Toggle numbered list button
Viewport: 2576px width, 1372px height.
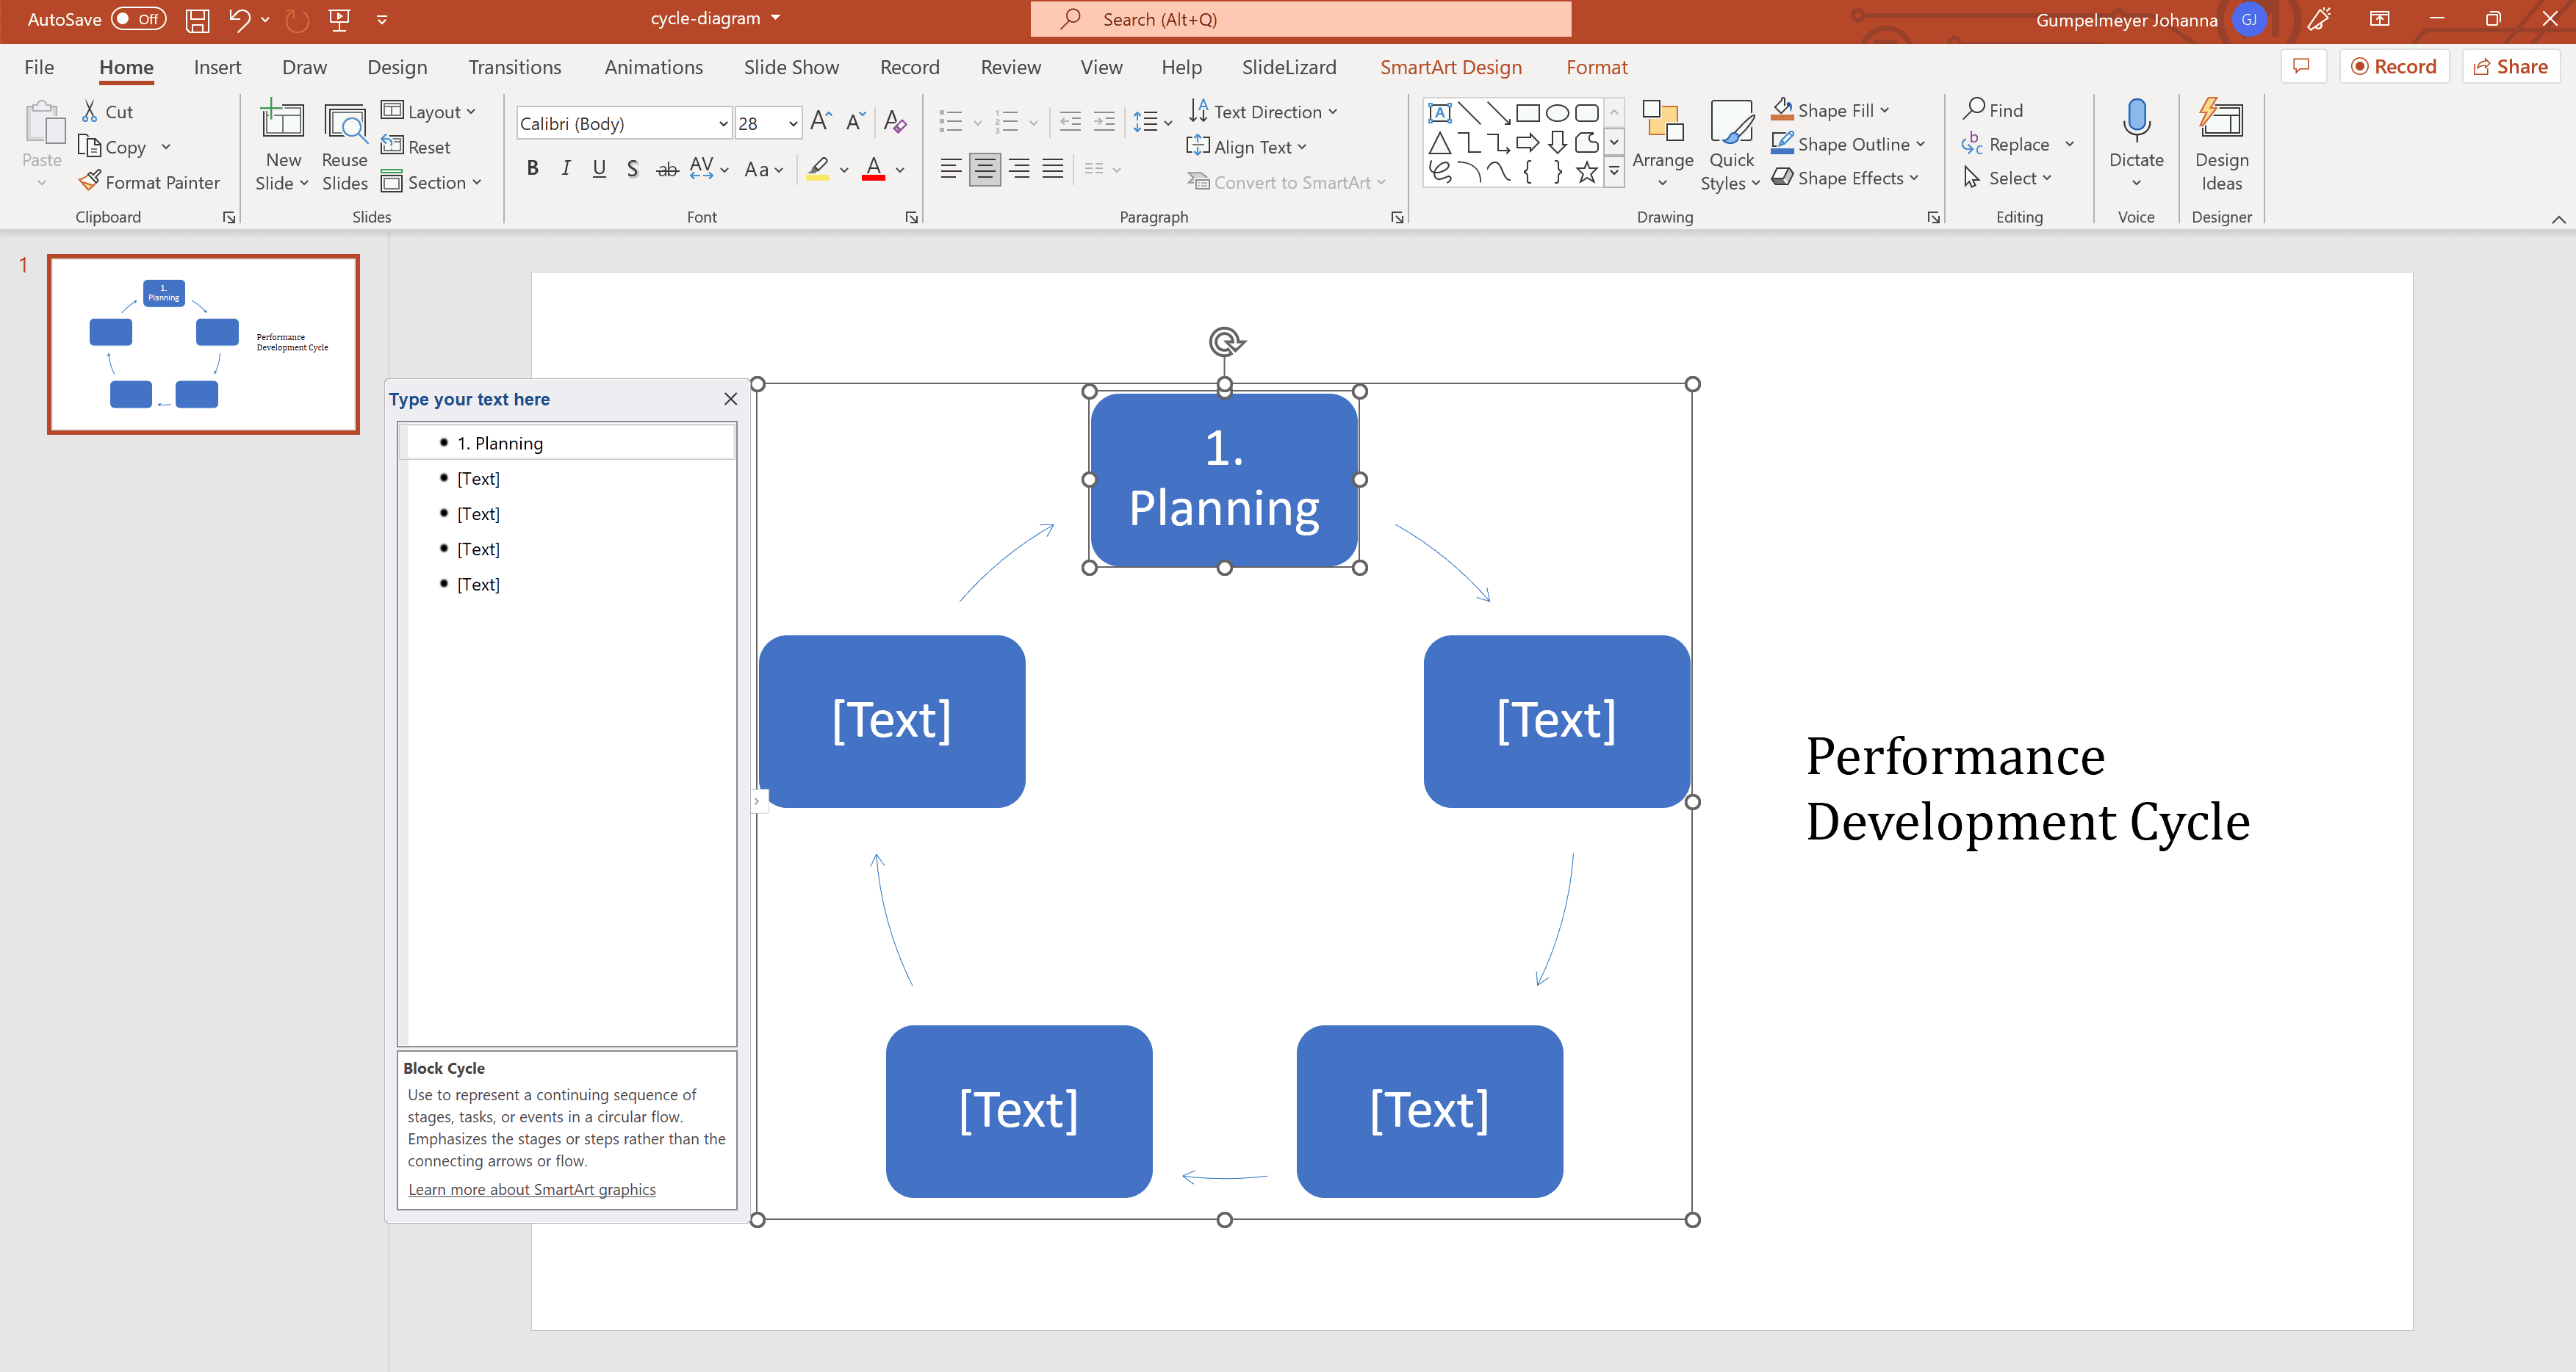pos(1007,121)
